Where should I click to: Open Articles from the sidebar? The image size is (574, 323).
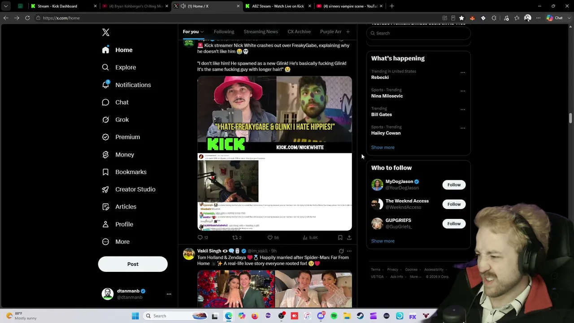[x=119, y=207]
